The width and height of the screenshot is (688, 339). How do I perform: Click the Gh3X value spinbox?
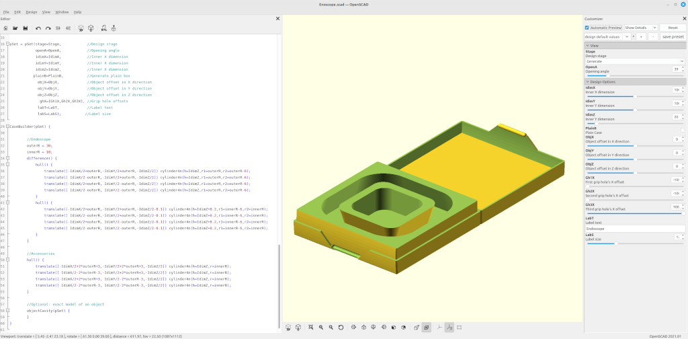[x=679, y=206]
